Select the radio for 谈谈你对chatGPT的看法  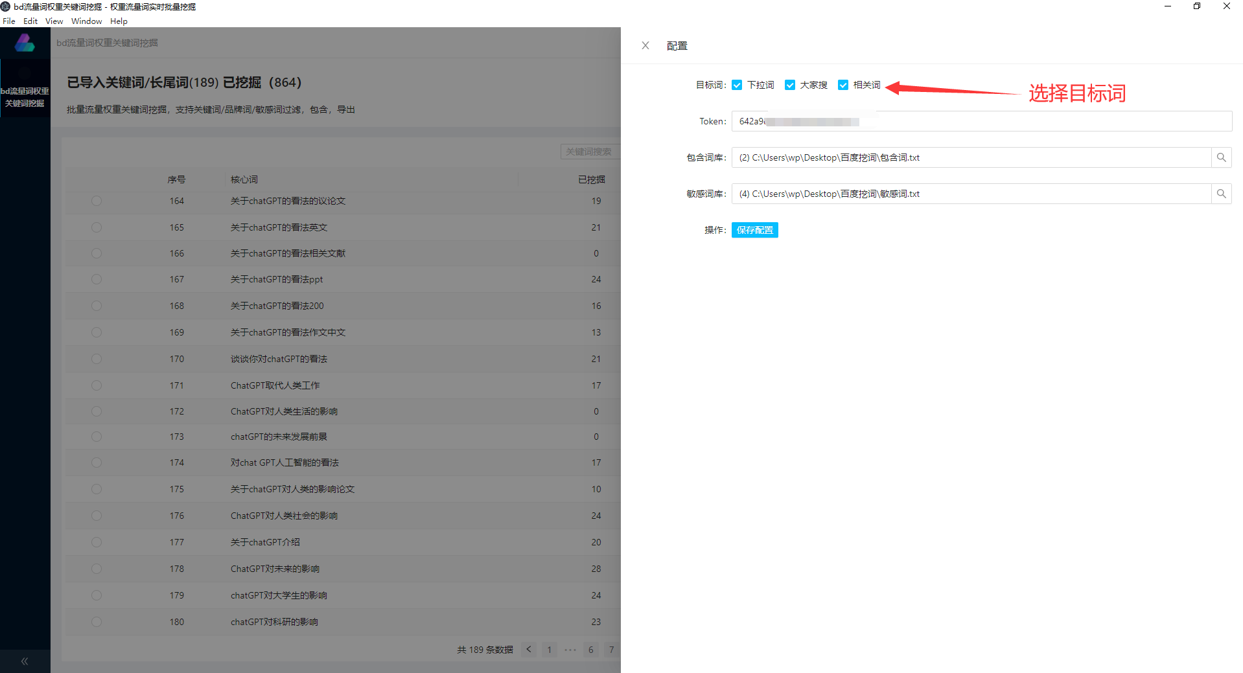tap(97, 359)
